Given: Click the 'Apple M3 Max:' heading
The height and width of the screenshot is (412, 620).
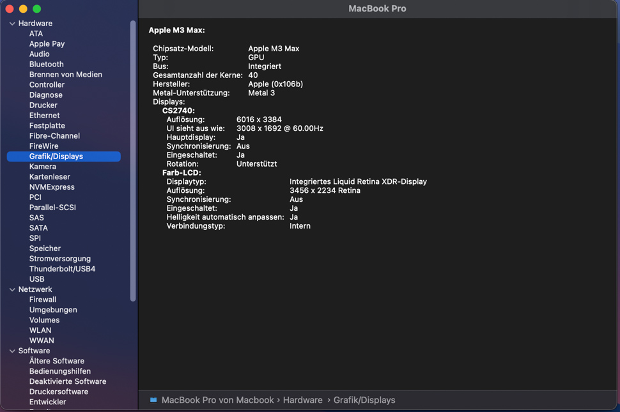Looking at the screenshot, I should [x=177, y=31].
